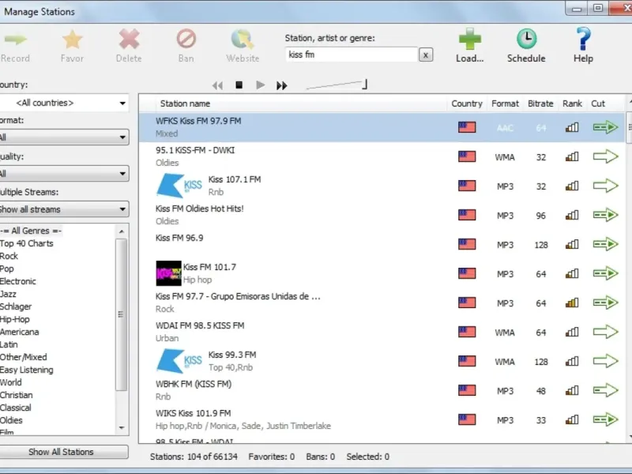
Task: Stop playback with the stop button
Action: pyautogui.click(x=239, y=85)
